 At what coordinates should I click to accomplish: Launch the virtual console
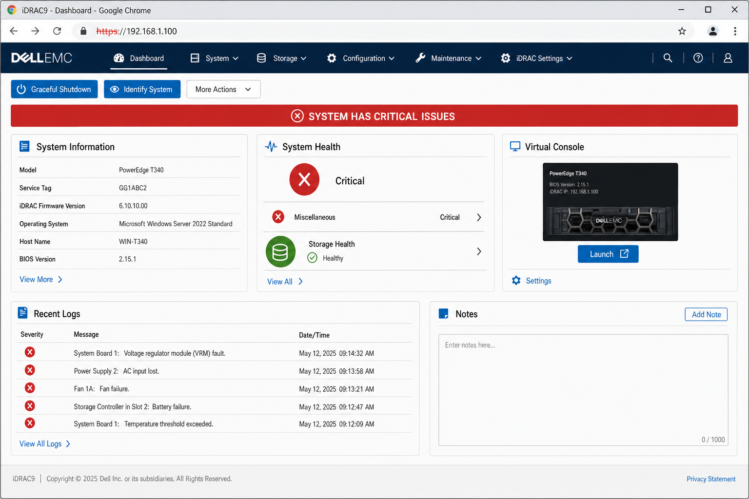pos(608,254)
